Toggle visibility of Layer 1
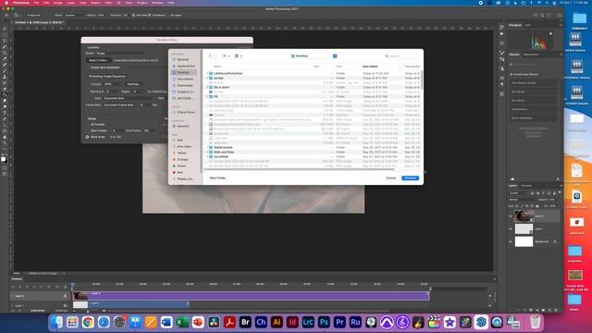Viewport: 592px width, 333px height. (x=511, y=228)
